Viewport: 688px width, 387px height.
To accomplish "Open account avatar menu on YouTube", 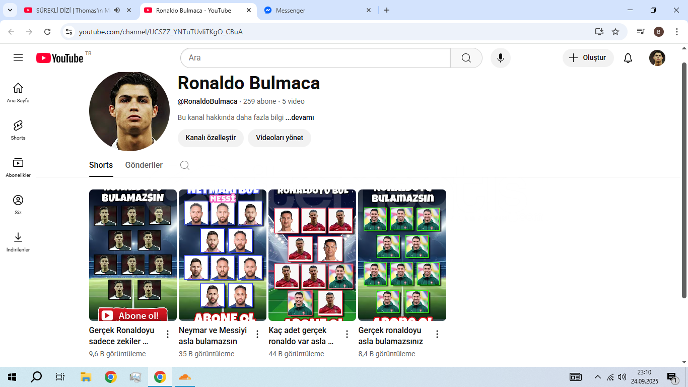I will coord(657,58).
